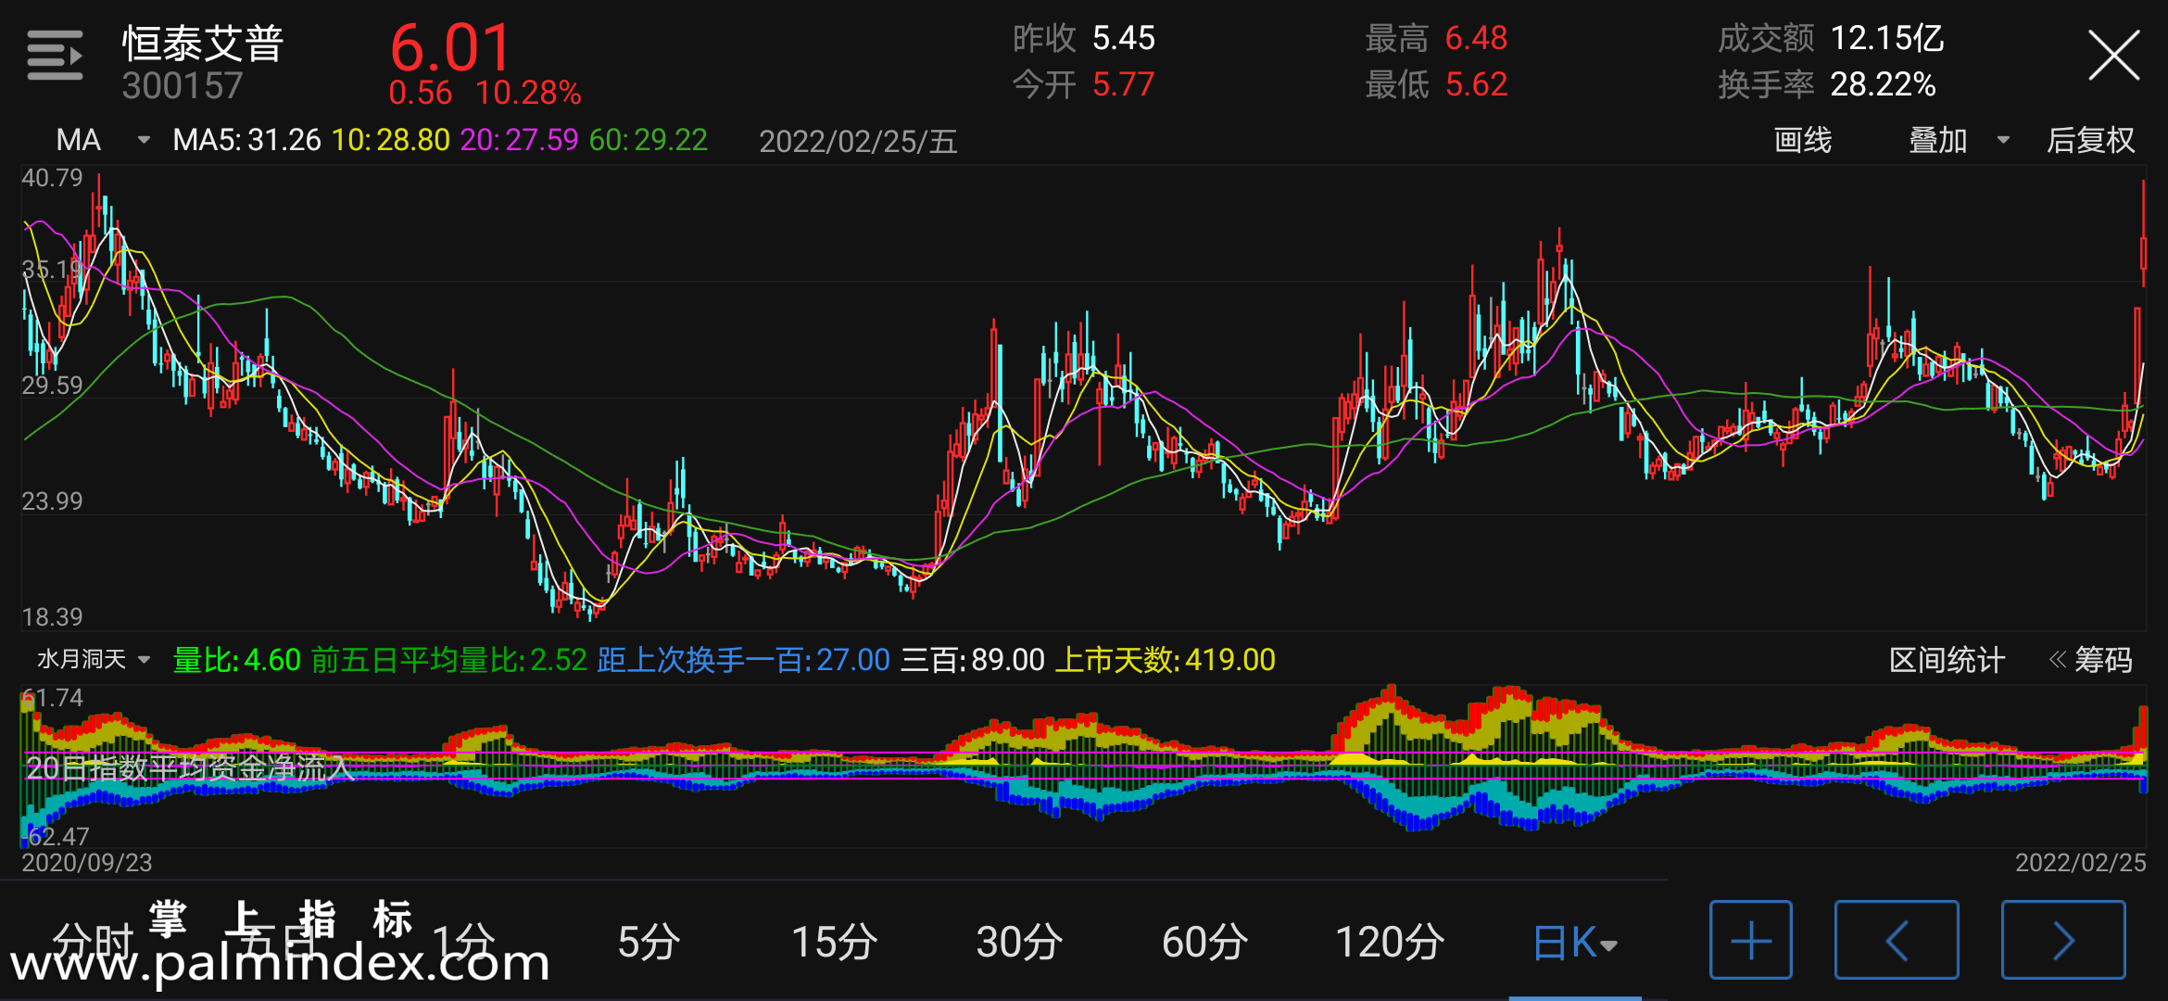Click the date 2022/02/25/五
Image resolution: width=2168 pixels, height=1001 pixels.
[x=858, y=141]
